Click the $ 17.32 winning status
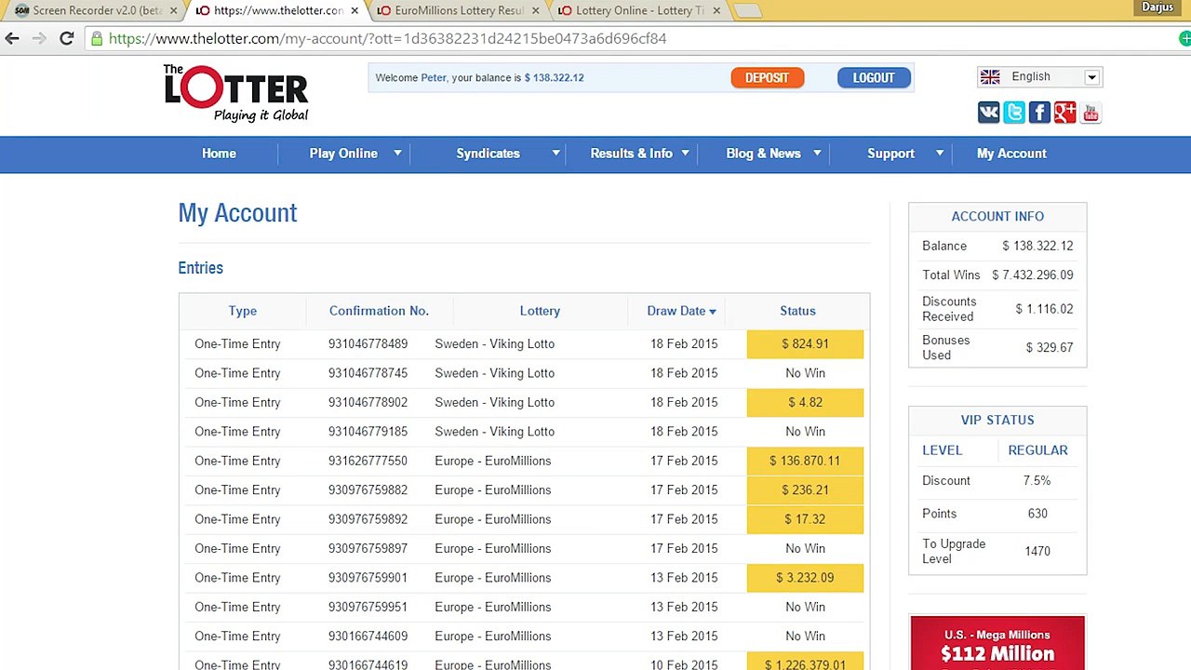The width and height of the screenshot is (1191, 670). coord(805,519)
